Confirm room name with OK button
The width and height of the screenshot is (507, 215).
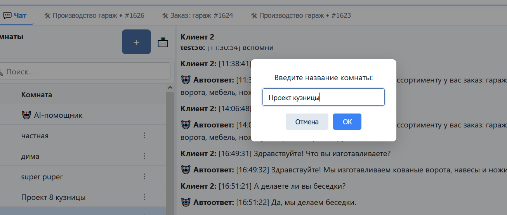point(347,122)
